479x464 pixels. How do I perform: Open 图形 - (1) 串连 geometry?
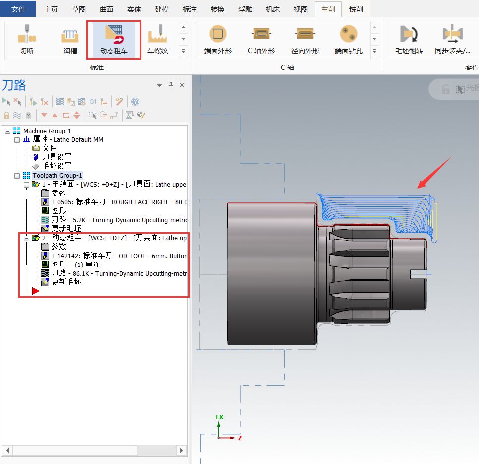[76, 265]
